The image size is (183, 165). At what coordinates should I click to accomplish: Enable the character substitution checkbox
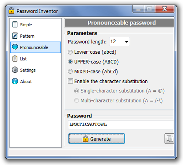click(70, 81)
